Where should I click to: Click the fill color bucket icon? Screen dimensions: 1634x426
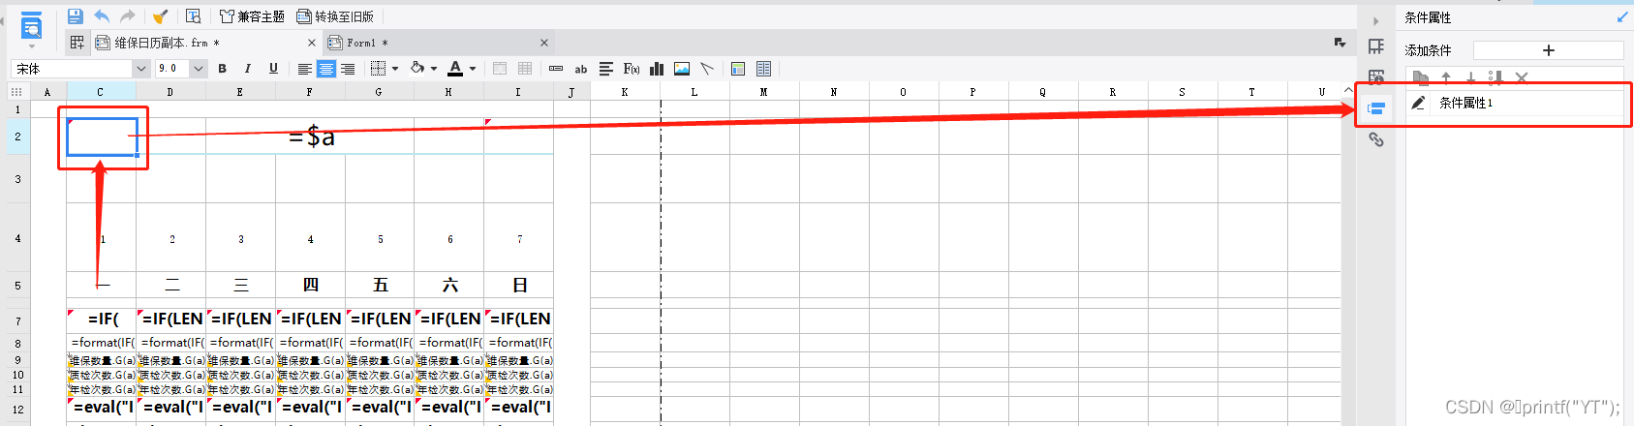(417, 69)
